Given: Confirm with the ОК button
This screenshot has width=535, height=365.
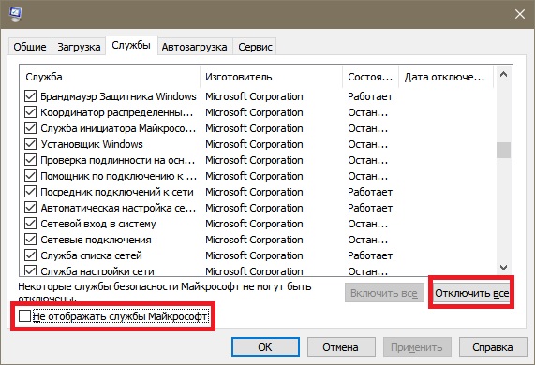Looking at the screenshot, I should point(265,347).
